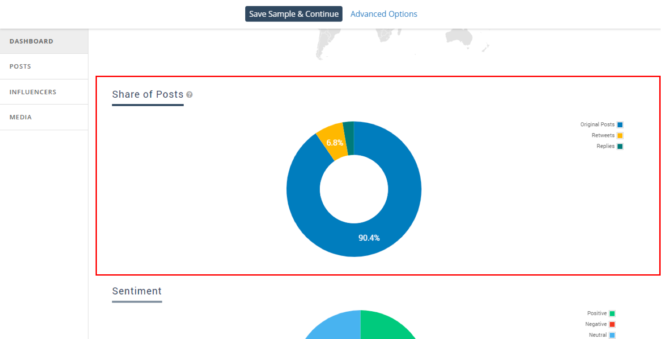Toggle the Replies teal legend swatch
Screen dimensions: 661x339
620,146
